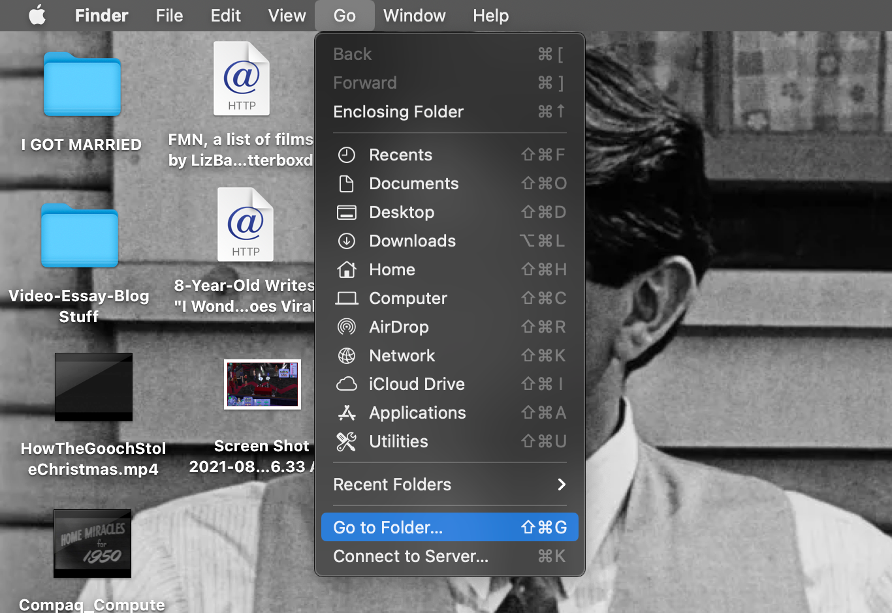Screen dimensions: 892x613
Task: Click the Applications icon in the Go menu
Action: (346, 413)
